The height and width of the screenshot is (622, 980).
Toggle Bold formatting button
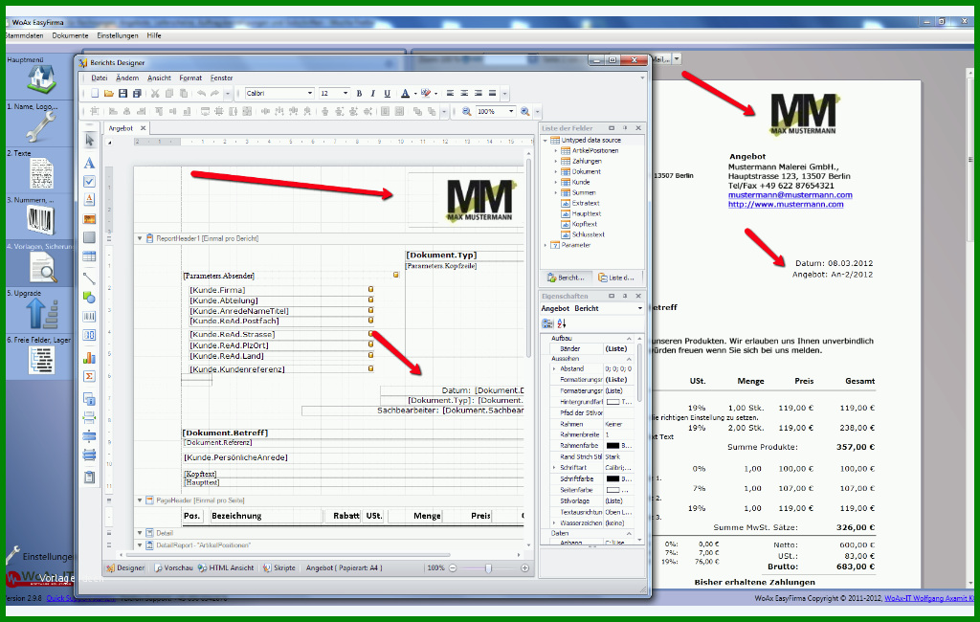[x=360, y=94]
